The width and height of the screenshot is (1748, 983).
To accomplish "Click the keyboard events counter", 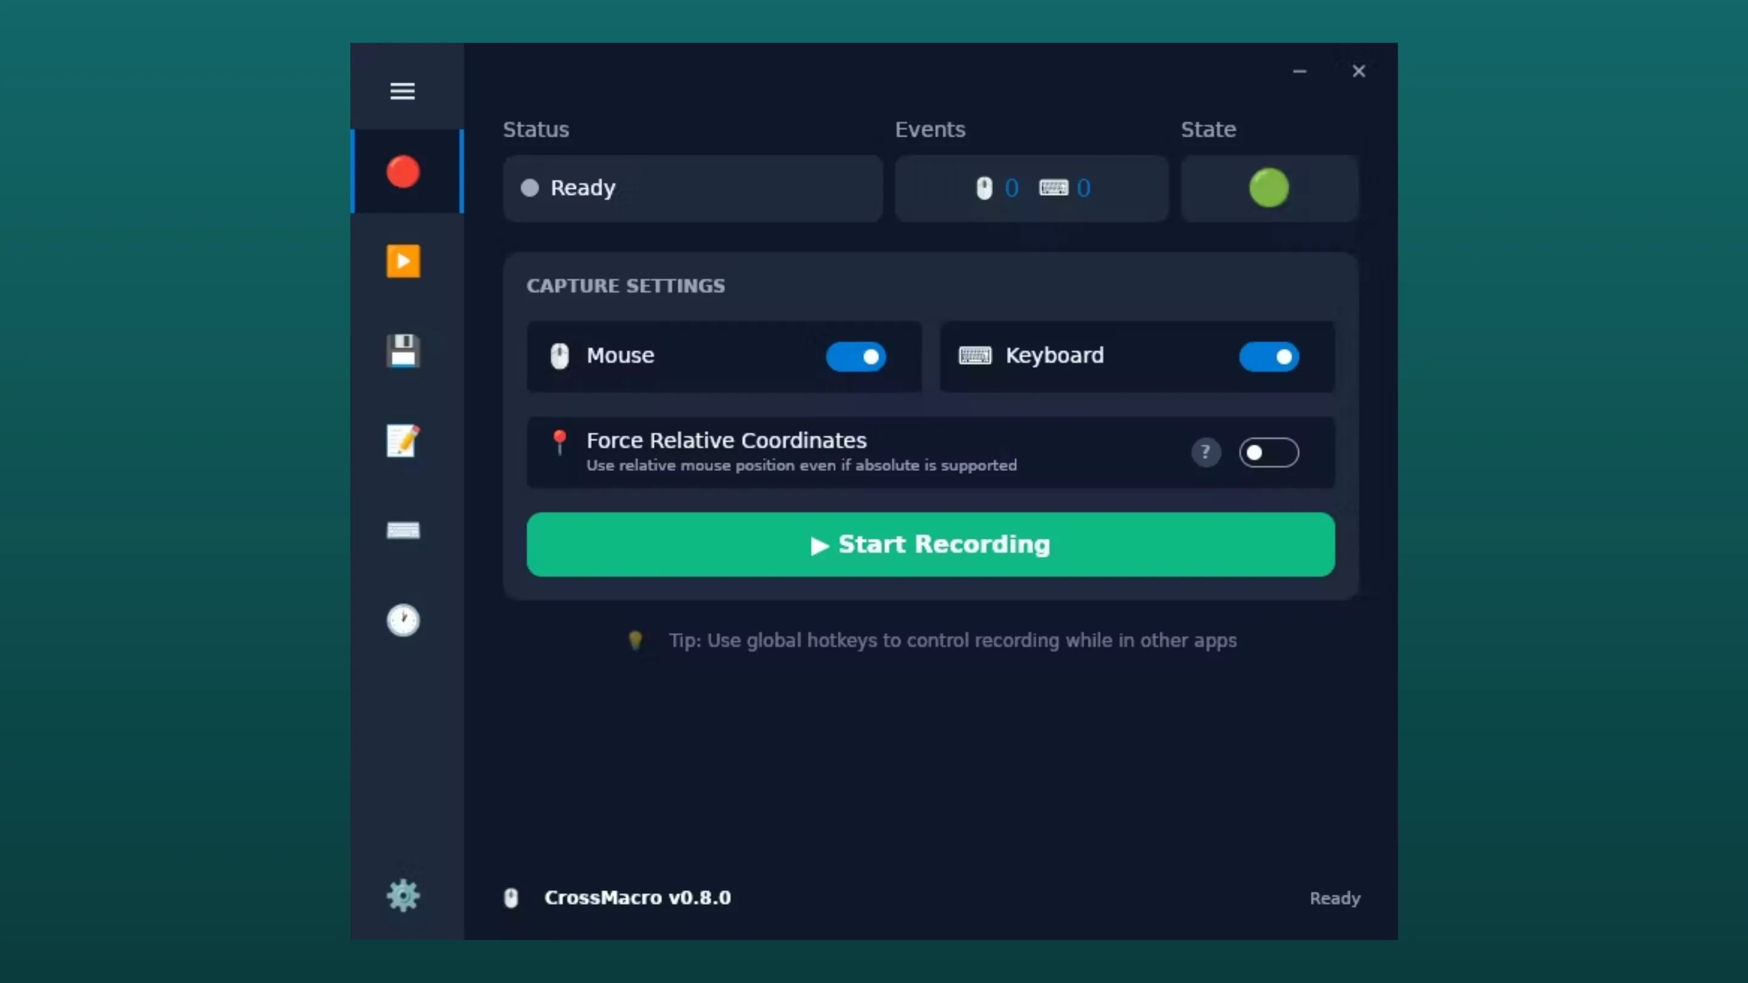I will tap(1065, 188).
